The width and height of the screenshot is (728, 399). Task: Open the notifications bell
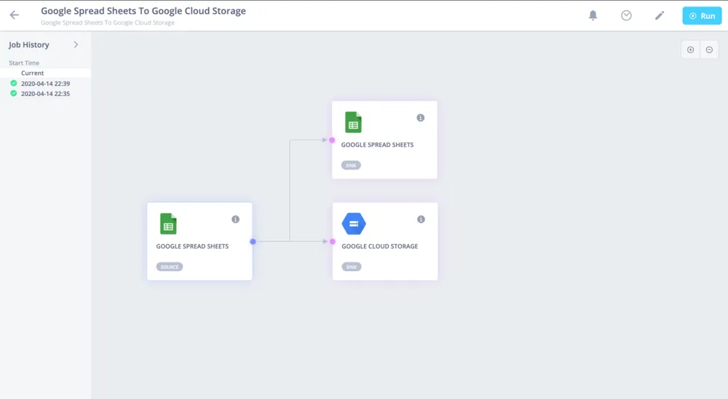[x=593, y=15]
